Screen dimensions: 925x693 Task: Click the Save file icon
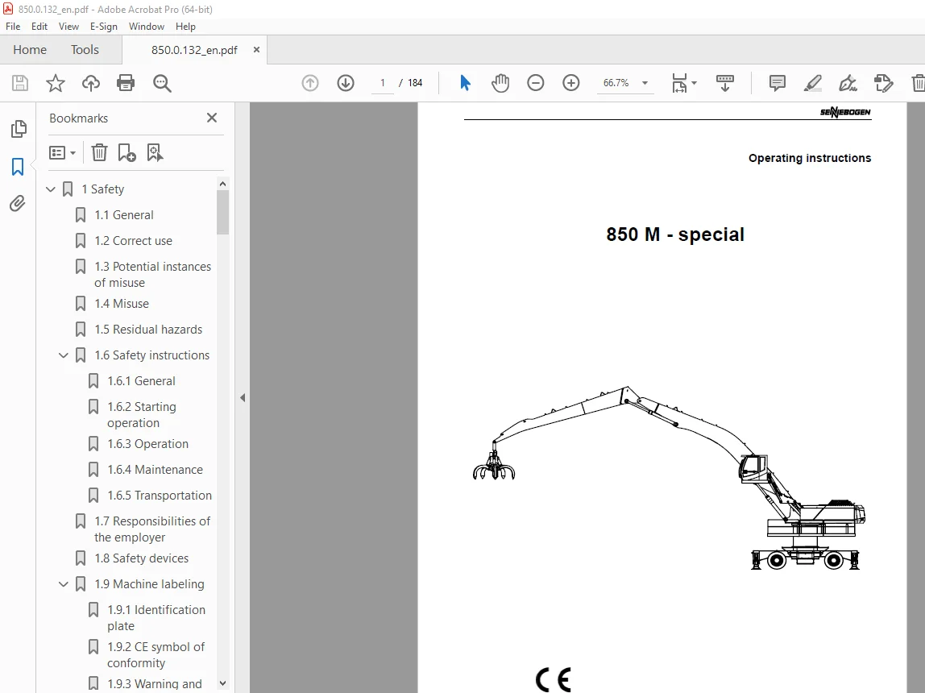point(20,83)
